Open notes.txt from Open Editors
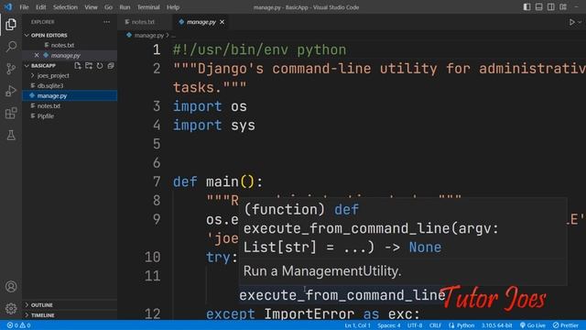The width and height of the screenshot is (586, 330). tap(62, 45)
